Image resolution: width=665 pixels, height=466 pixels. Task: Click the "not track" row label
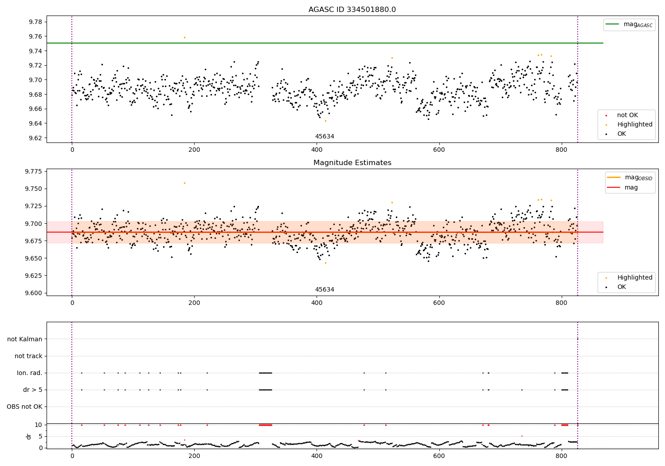click(28, 356)
